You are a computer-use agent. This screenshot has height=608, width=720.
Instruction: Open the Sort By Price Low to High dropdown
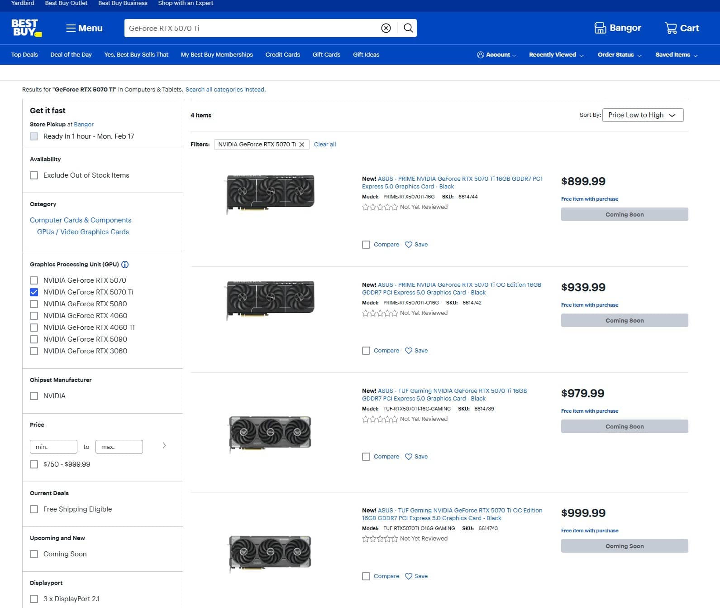click(643, 115)
